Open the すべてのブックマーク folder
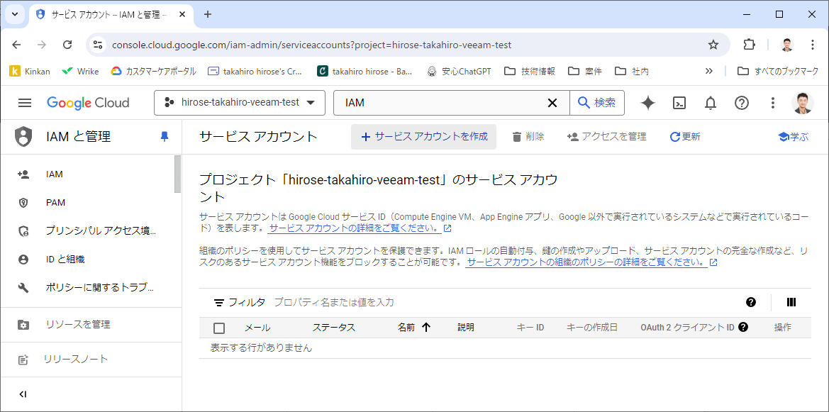 pyautogui.click(x=778, y=71)
